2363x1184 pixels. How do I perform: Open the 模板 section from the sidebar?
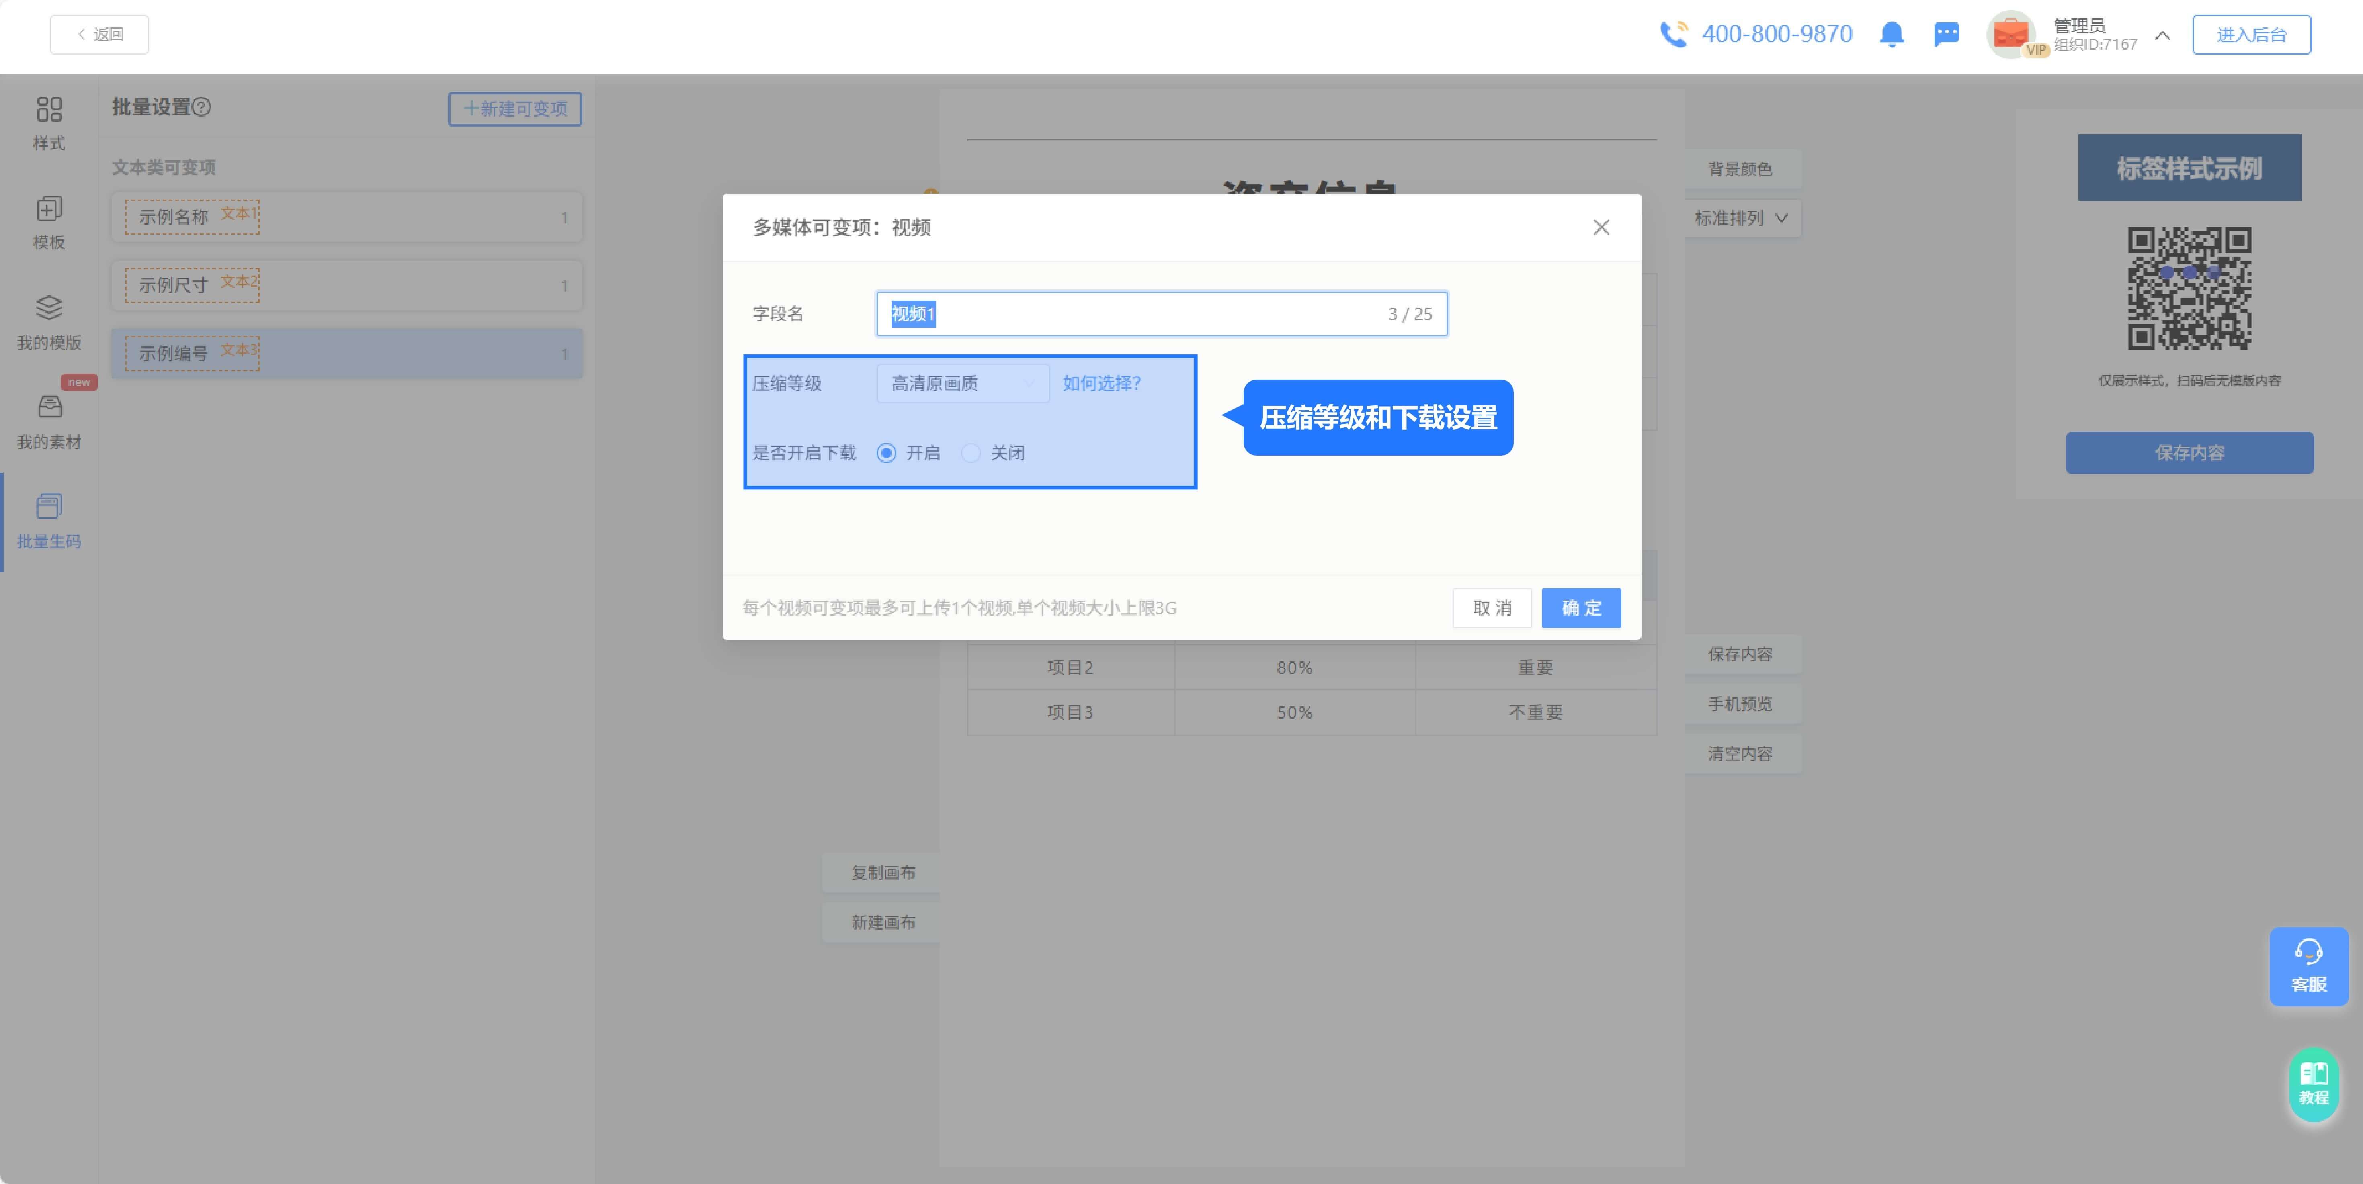pos(49,223)
